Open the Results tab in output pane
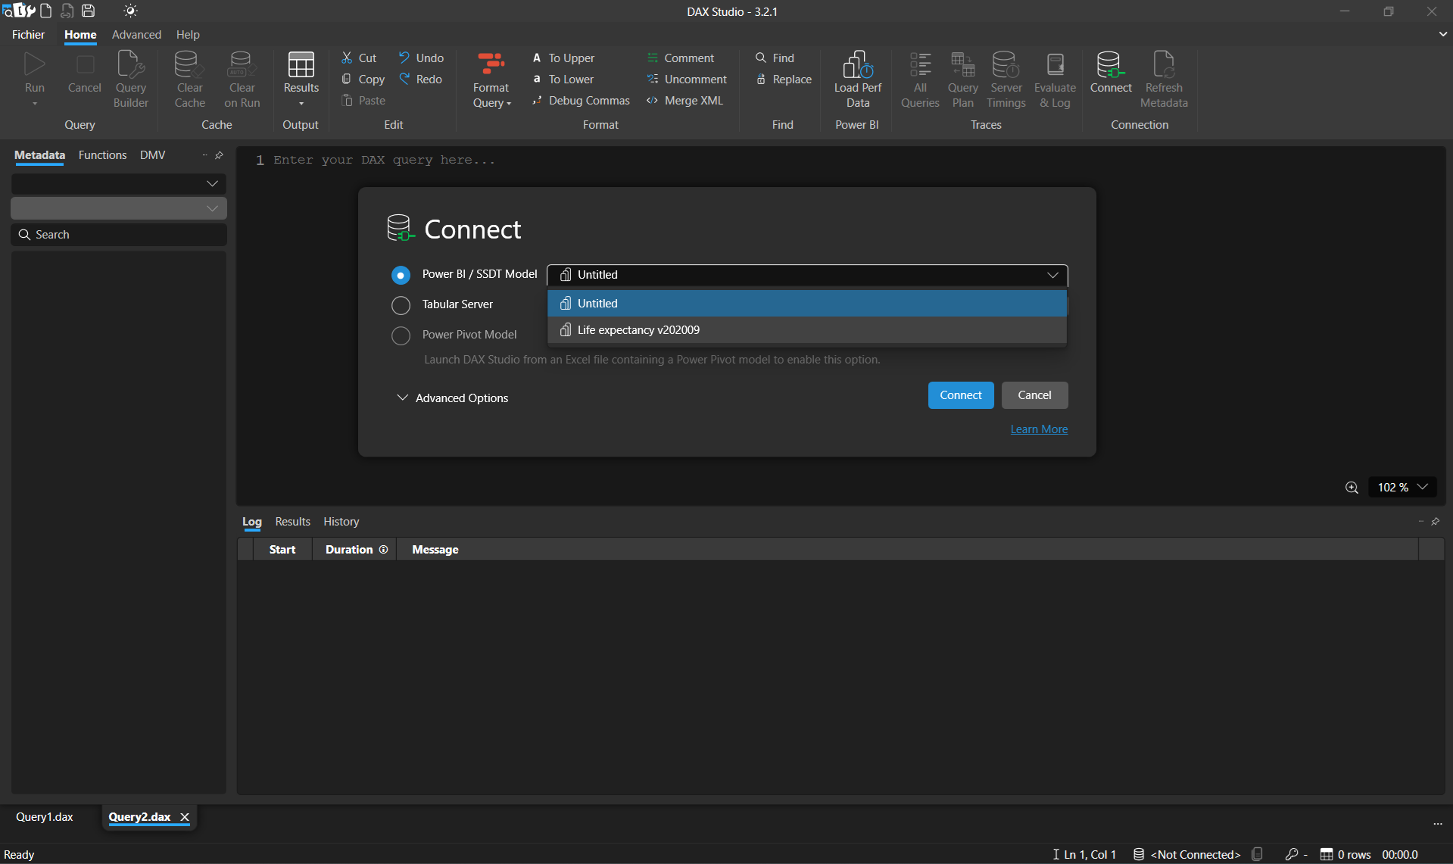 [x=292, y=521]
